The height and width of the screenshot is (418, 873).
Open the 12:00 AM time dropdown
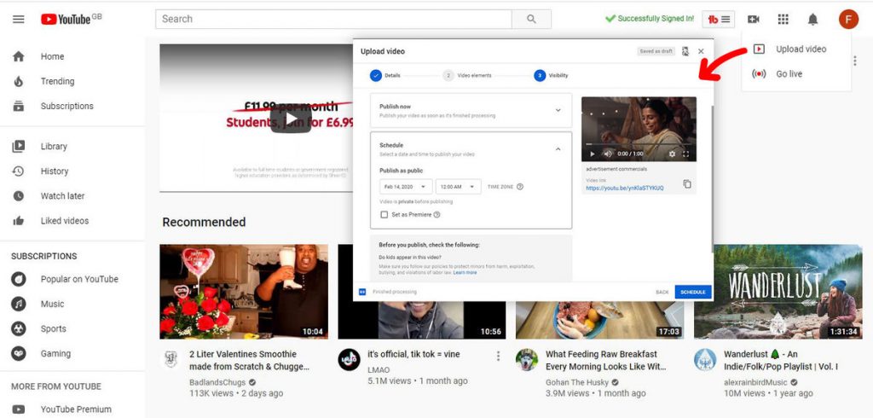point(458,187)
